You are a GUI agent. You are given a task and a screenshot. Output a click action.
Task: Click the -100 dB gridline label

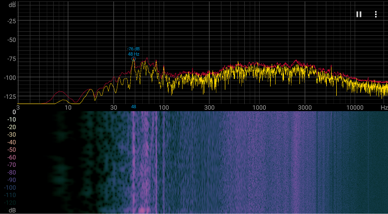pyautogui.click(x=10, y=78)
